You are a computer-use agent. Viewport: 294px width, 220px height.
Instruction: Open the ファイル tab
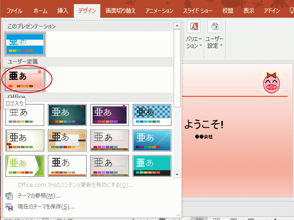click(15, 11)
